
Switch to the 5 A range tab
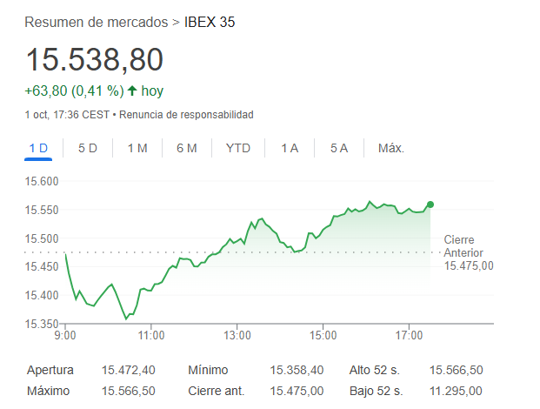[339, 148]
